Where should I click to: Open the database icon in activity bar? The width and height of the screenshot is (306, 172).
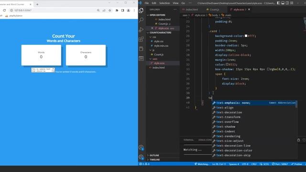coord(141,49)
